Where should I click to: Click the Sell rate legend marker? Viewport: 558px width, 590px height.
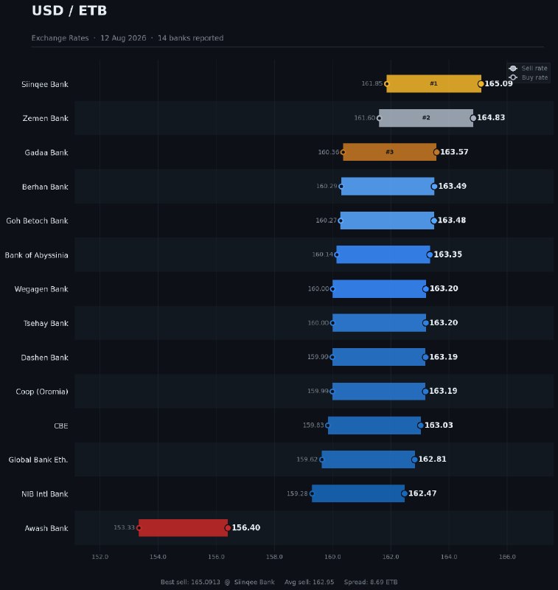click(x=513, y=68)
